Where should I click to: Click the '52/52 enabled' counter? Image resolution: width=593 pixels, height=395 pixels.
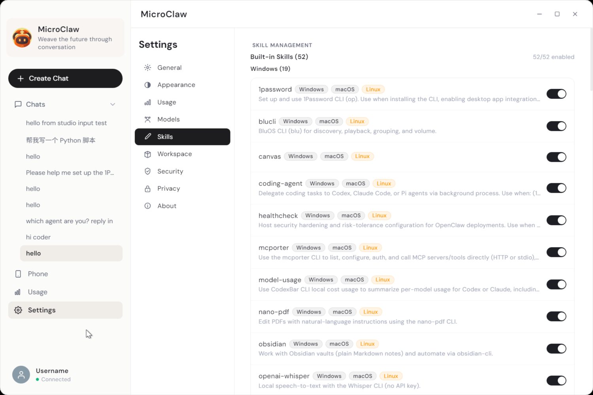pyautogui.click(x=553, y=57)
